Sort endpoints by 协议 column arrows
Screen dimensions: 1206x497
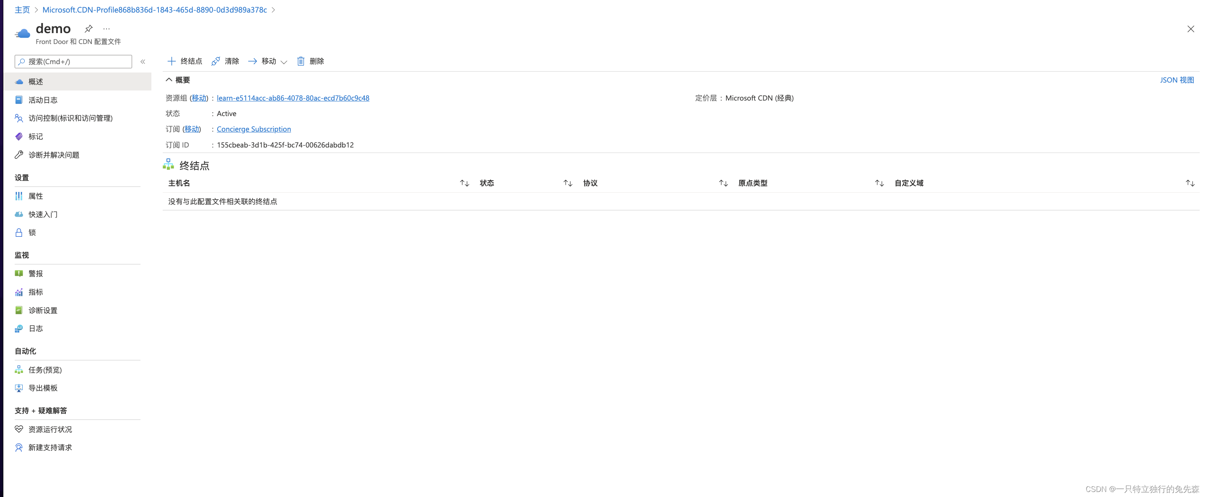coord(723,183)
